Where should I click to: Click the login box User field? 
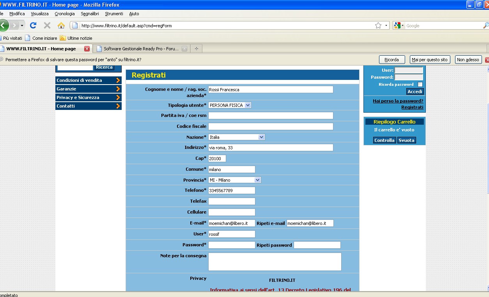(x=409, y=70)
